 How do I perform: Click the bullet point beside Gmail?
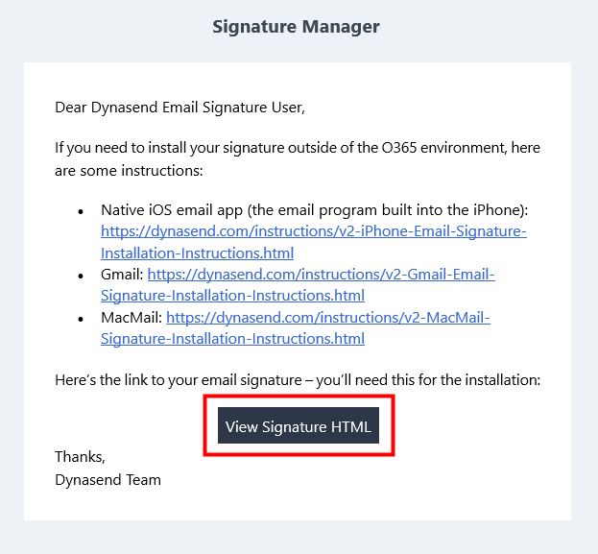(81, 276)
